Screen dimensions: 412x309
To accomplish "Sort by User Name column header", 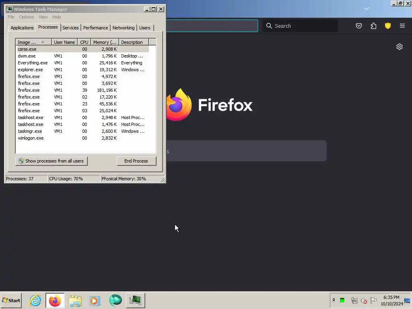I will (x=64, y=42).
